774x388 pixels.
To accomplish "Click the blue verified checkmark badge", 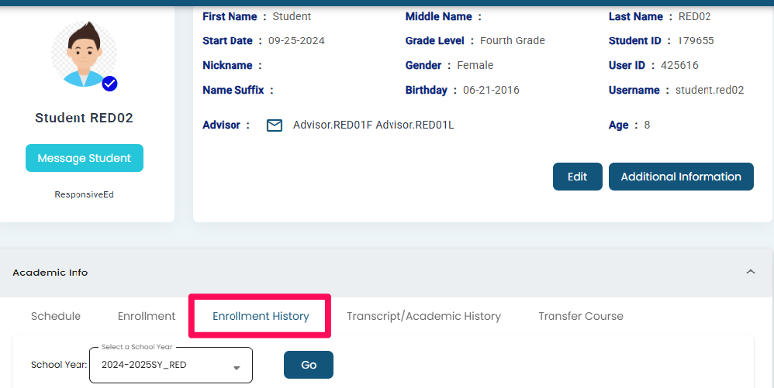I will [x=109, y=84].
